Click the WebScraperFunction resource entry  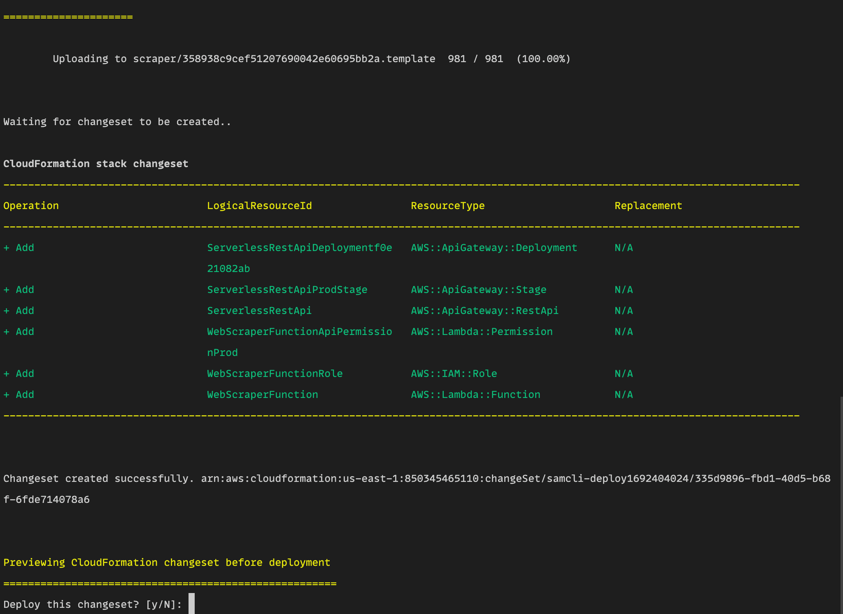[x=262, y=394]
